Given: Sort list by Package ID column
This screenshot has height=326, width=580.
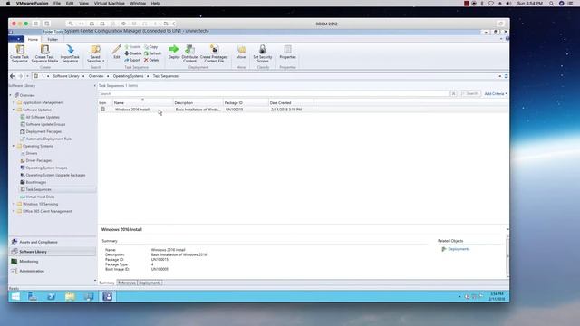Looking at the screenshot, I should 246,102.
